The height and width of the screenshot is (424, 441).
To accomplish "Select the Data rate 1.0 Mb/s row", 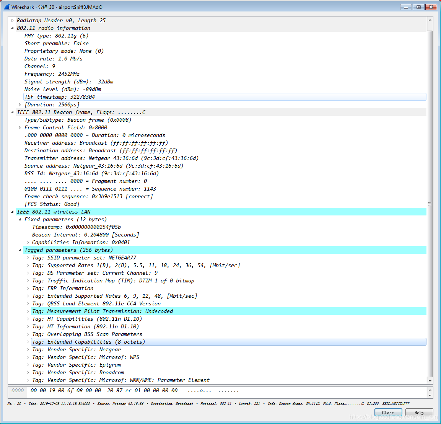I will point(225,59).
